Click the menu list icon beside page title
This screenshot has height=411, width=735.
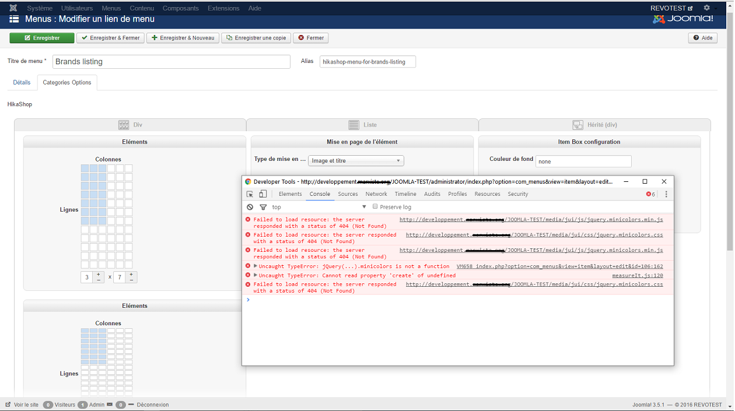(14, 19)
